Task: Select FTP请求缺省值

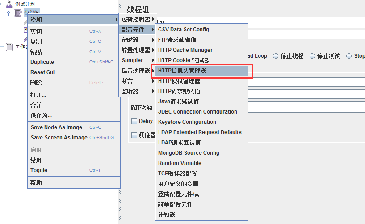Action: click(x=201, y=40)
